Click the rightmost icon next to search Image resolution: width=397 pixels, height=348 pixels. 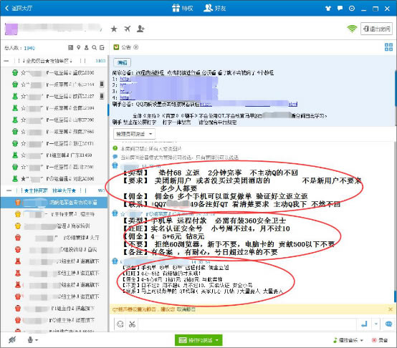click(102, 47)
